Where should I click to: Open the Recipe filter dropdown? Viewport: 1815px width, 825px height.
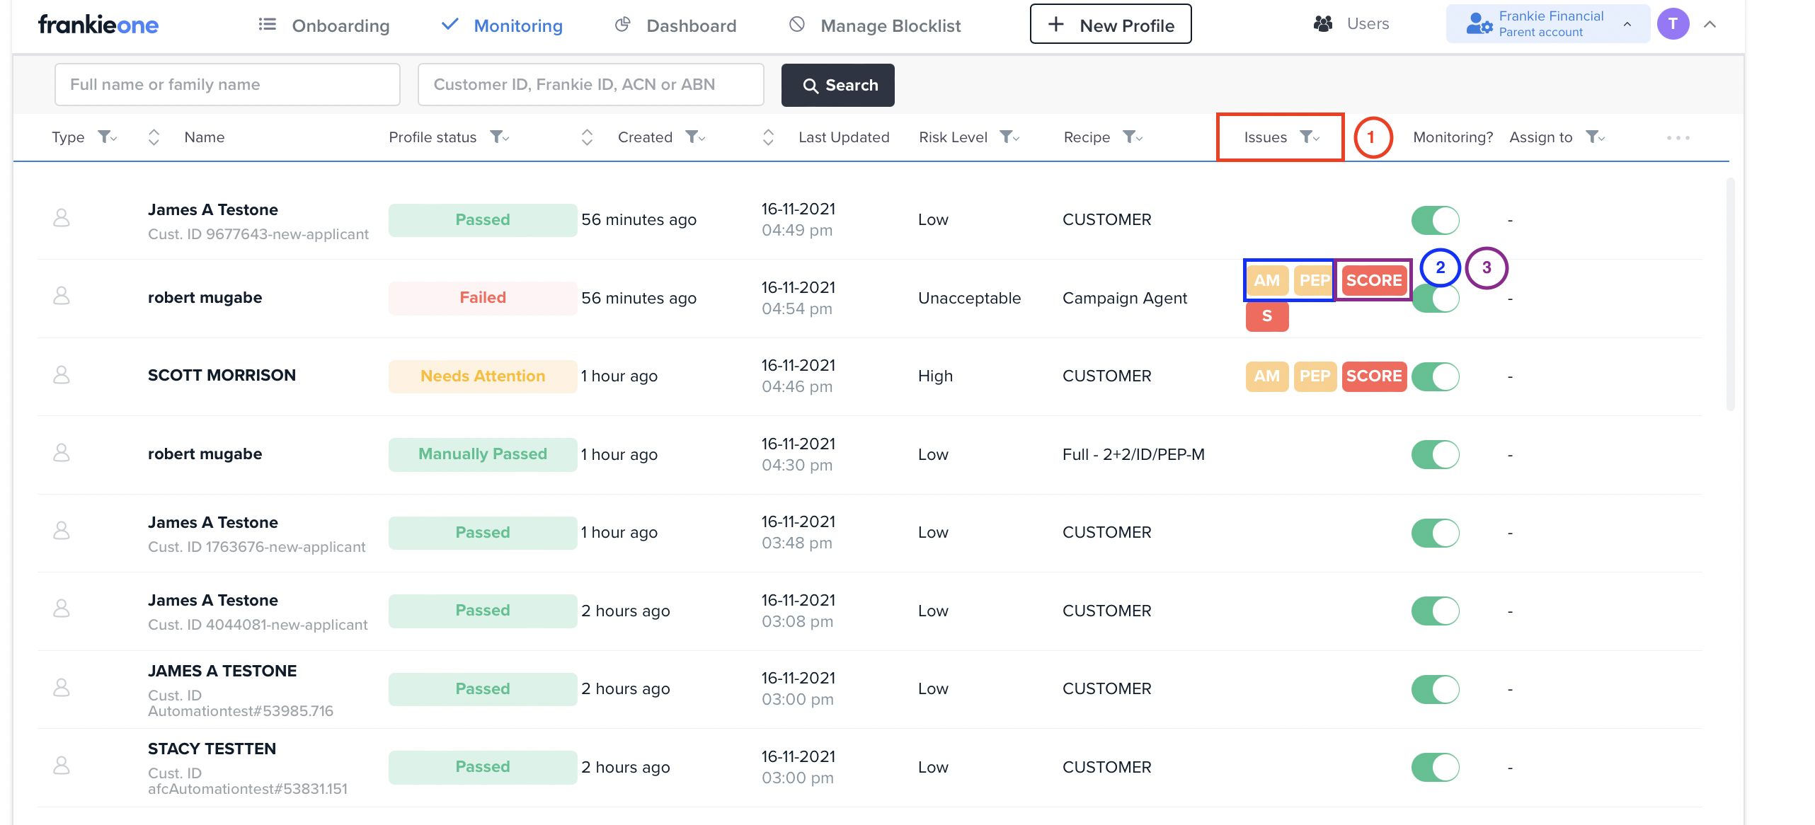click(x=1133, y=137)
